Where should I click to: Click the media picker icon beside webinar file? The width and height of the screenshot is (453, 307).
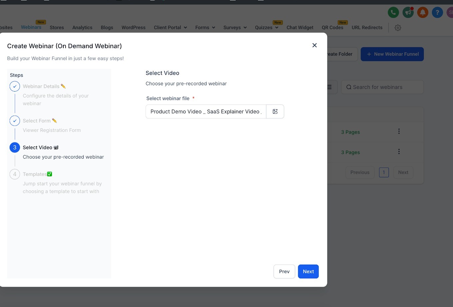click(x=275, y=112)
